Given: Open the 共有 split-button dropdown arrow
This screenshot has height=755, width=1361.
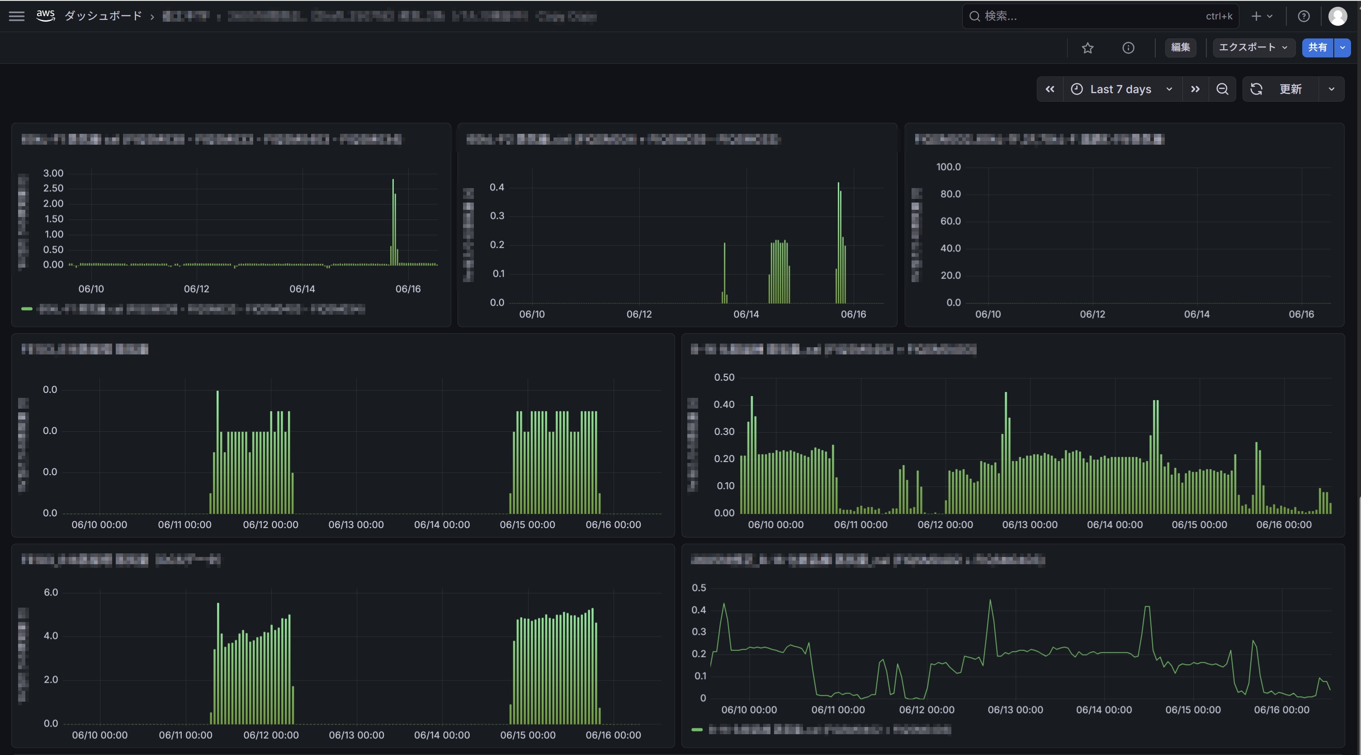Looking at the screenshot, I should pos(1342,47).
